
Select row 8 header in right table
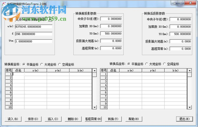click(104, 100)
